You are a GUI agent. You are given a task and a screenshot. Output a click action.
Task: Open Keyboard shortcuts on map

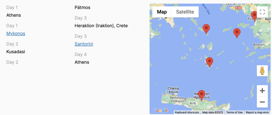[x=187, y=112]
